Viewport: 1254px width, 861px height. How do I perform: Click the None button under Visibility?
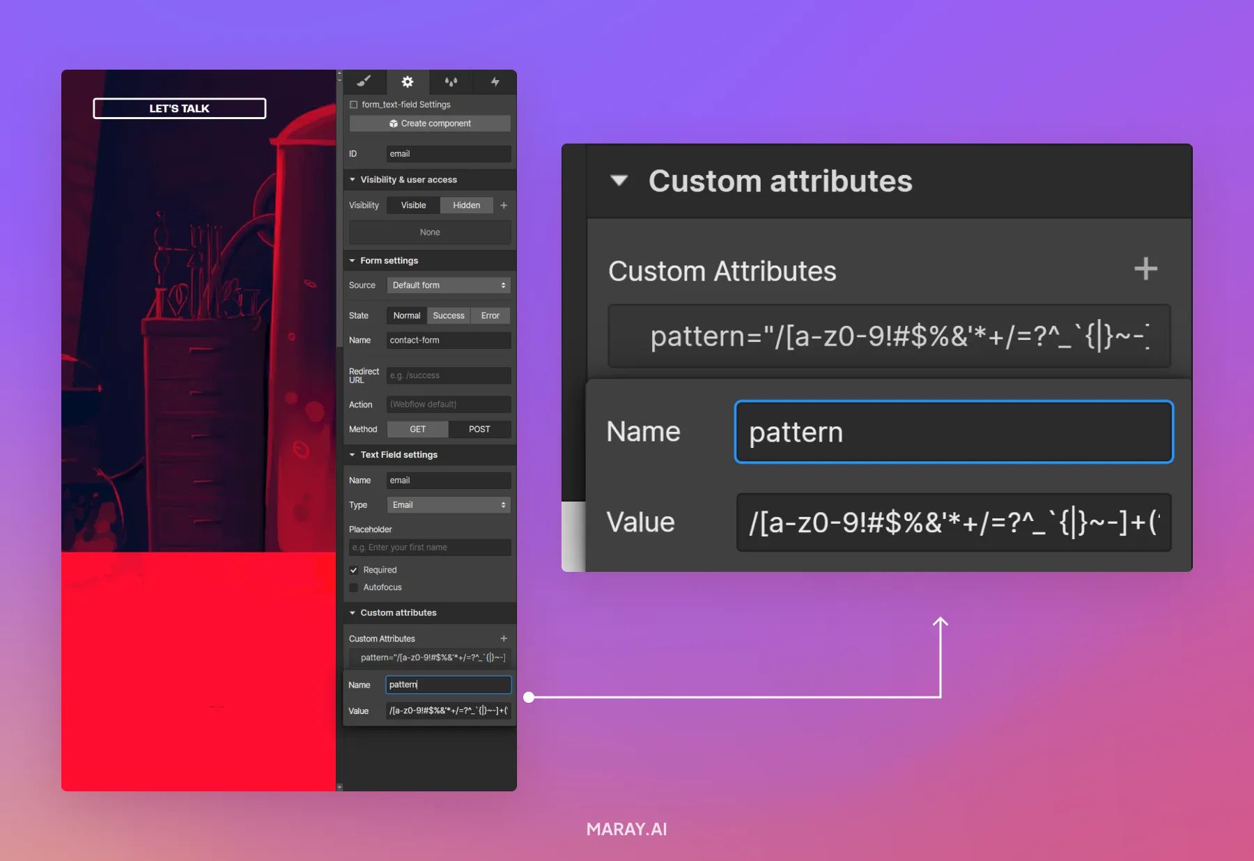click(x=429, y=232)
